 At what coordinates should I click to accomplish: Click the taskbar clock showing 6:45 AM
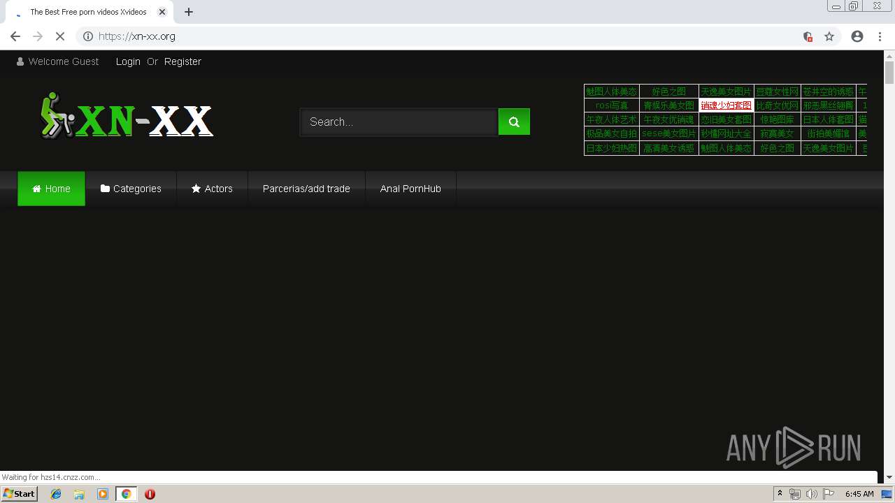(859, 494)
